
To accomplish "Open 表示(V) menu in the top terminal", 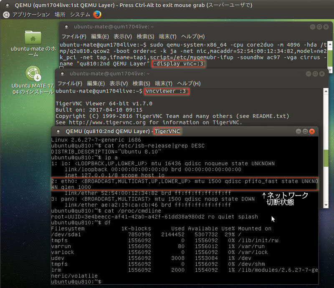I will [123, 37].
